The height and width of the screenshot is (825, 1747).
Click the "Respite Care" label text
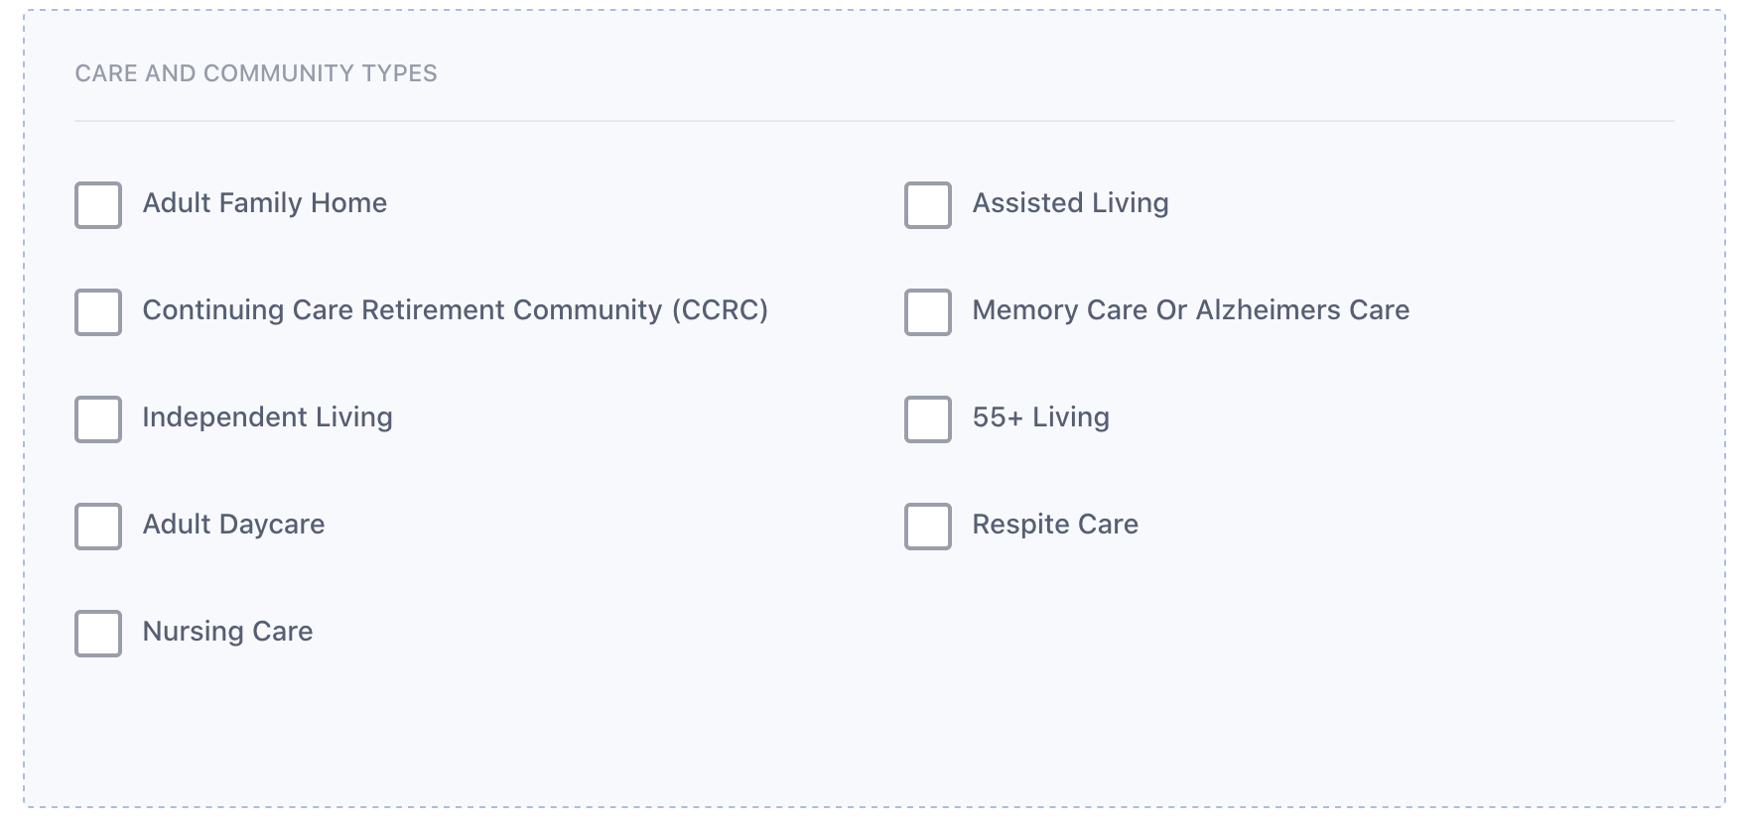coord(1054,525)
